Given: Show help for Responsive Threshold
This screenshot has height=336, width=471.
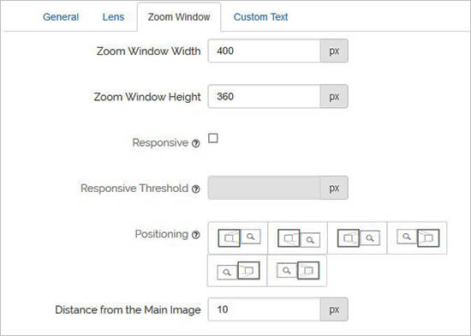Looking at the screenshot, I should (x=196, y=189).
